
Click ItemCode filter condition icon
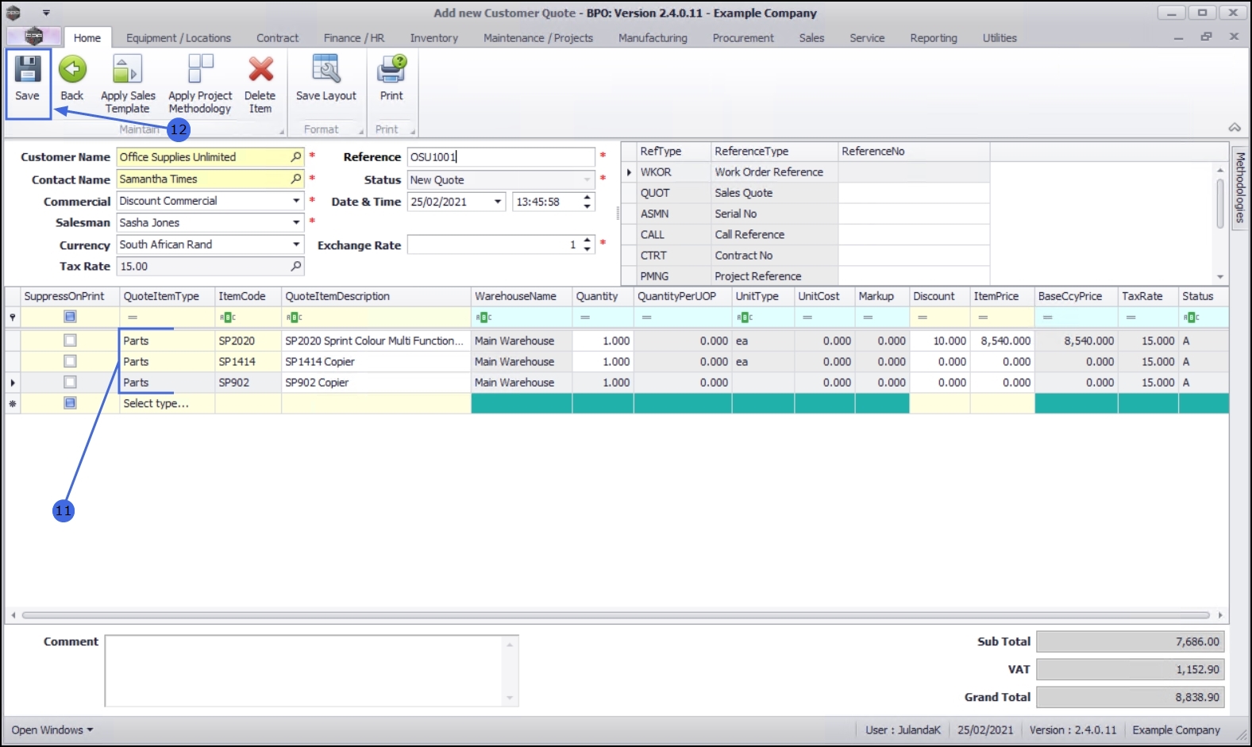click(x=228, y=318)
